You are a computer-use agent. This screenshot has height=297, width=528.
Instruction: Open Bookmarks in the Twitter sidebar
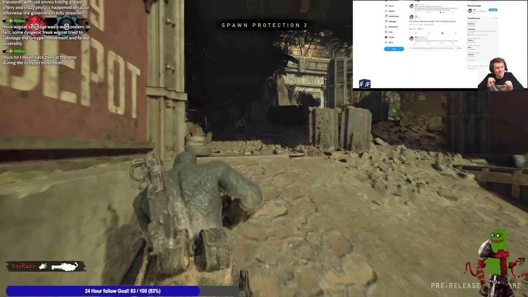point(391,27)
